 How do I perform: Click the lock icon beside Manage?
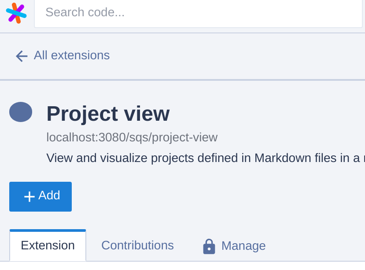209,246
